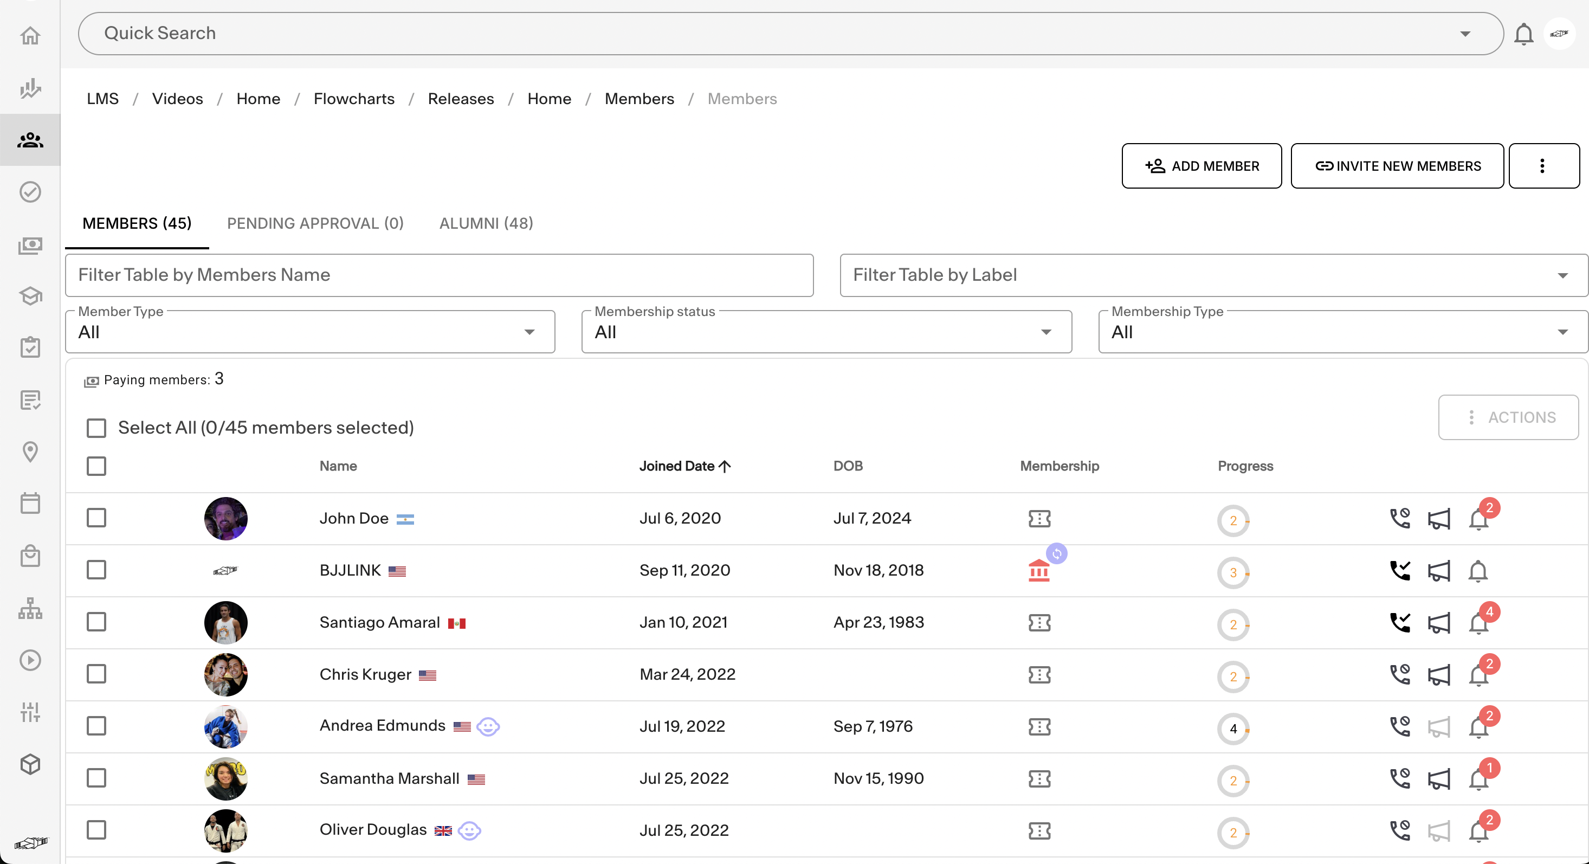Click the Add Member button
The image size is (1589, 864).
pos(1201,166)
